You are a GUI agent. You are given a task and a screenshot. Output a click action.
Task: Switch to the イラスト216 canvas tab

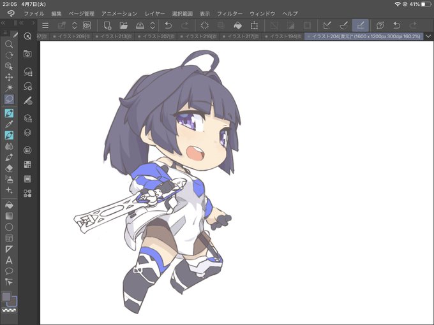(199, 36)
